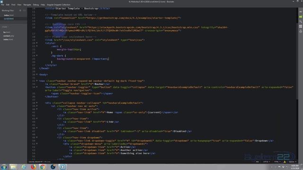Open the View menu
The width and height of the screenshot is (303, 170).
pyautogui.click(x=19, y=5)
